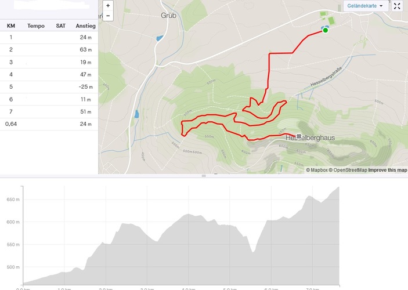Click the Anstieg column header

85,26
